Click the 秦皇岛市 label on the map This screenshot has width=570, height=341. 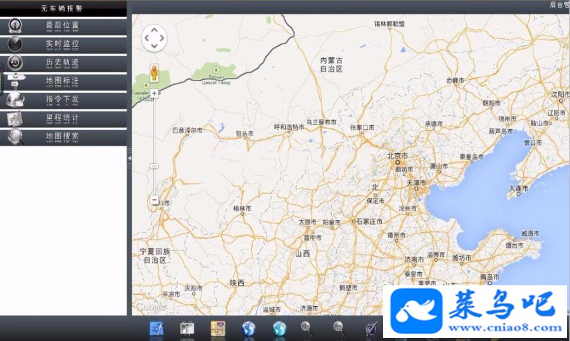pyautogui.click(x=471, y=157)
